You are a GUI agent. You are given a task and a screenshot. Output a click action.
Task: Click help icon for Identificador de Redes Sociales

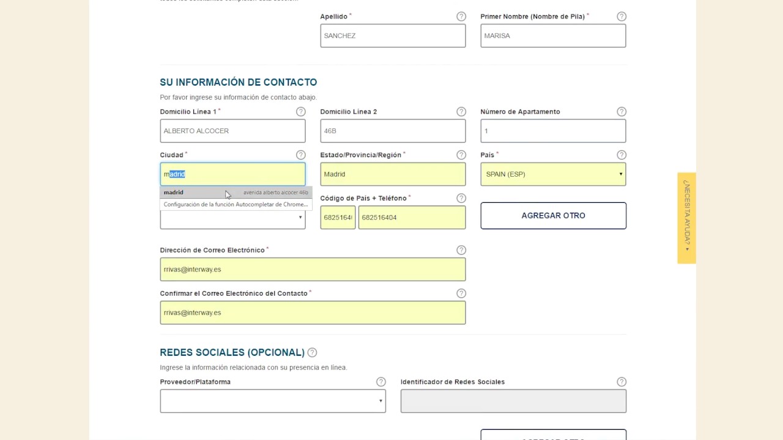622,382
